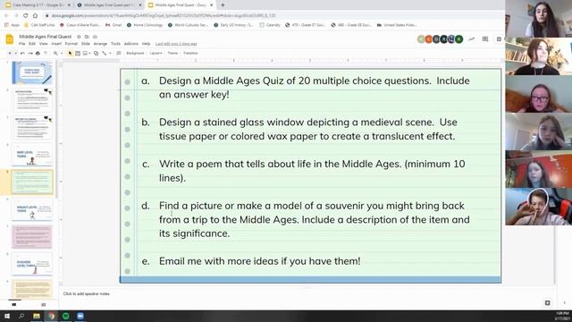The height and width of the screenshot is (322, 572).
Task: Open the zoom level dropdown arrow
Action: point(62,54)
